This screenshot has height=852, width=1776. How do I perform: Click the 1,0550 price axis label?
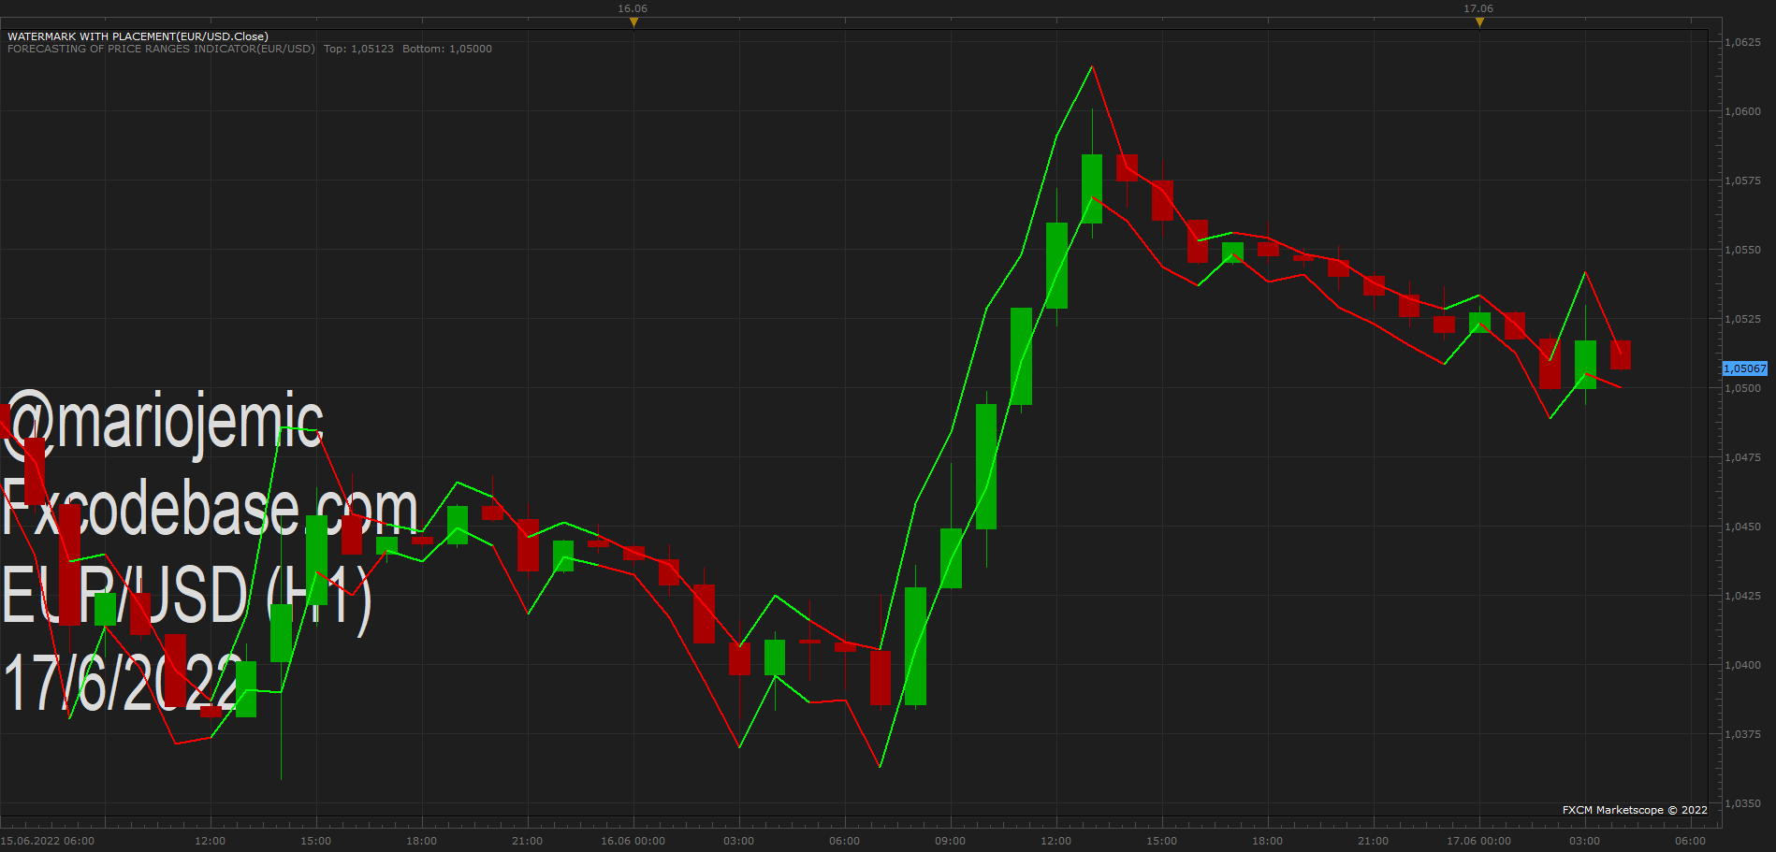click(1742, 250)
